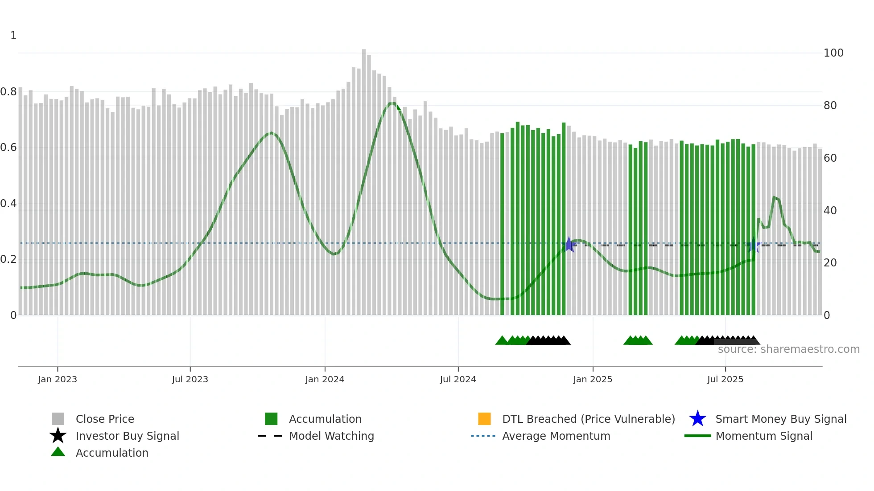Toggle the Close Price legend label
Screen dimensions: 874x491
(x=105, y=419)
